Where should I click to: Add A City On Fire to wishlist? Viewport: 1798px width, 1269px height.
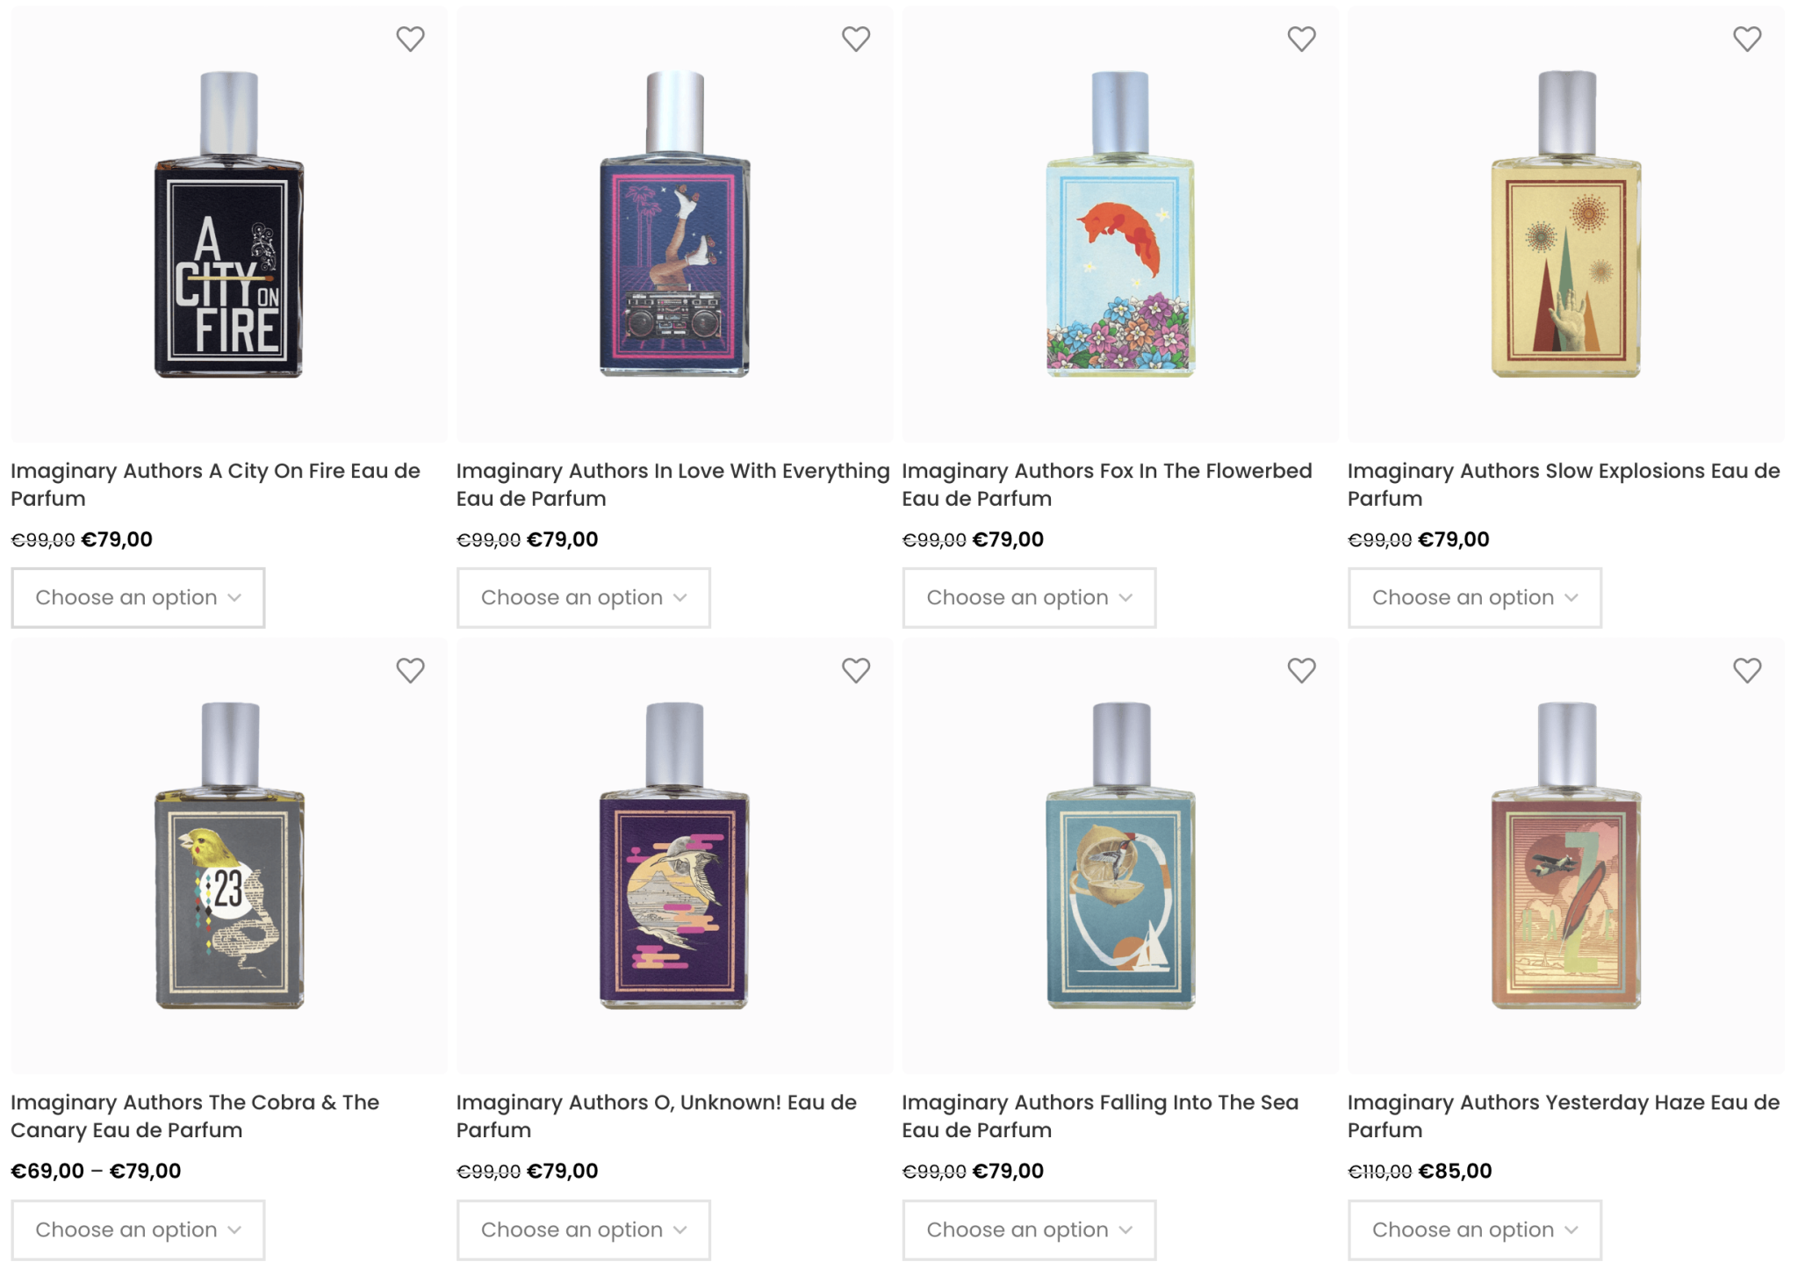(410, 40)
